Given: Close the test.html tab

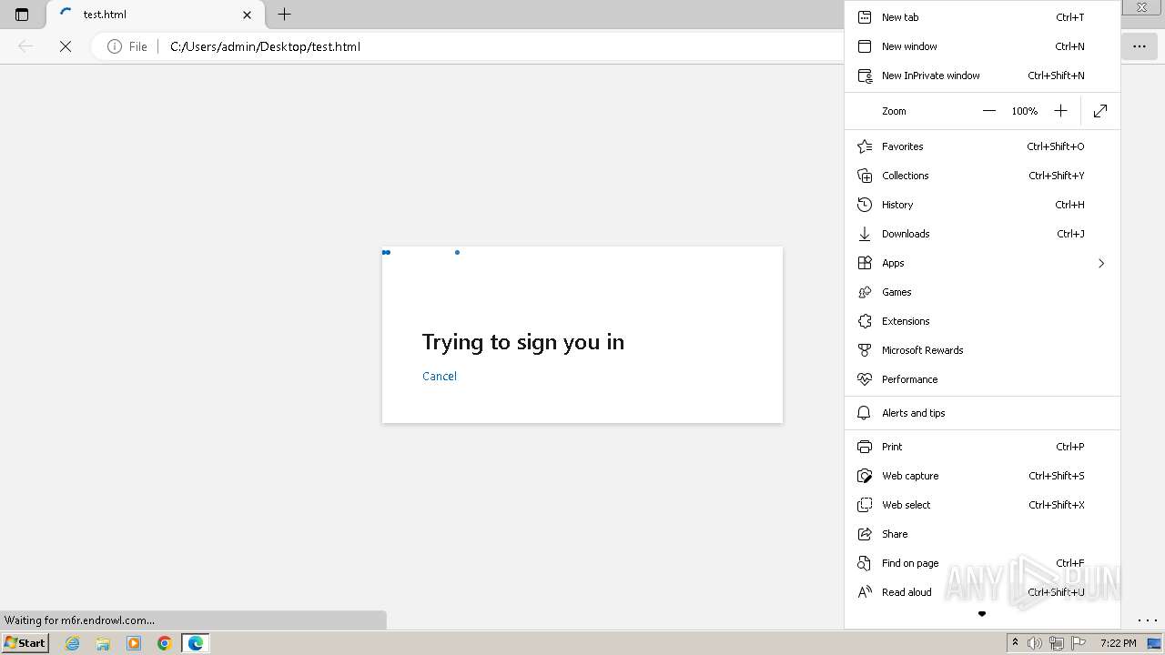Looking at the screenshot, I should tap(247, 15).
